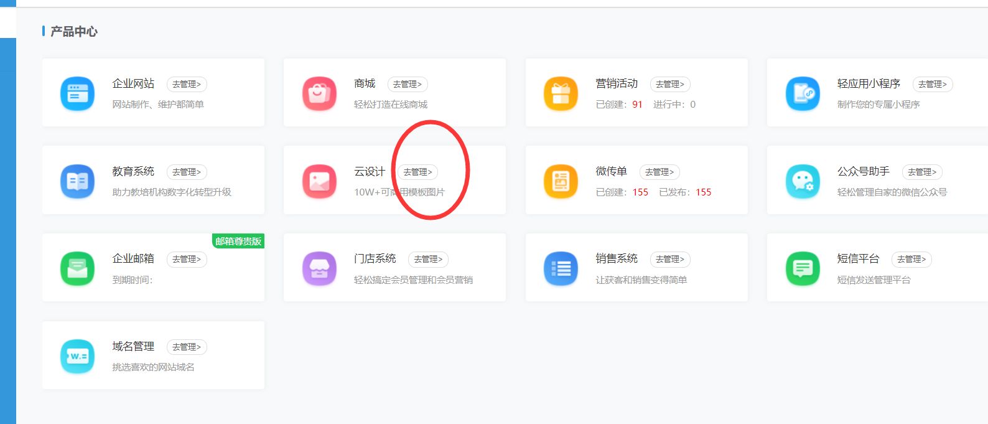Open the 销售系统 list icon

[561, 269]
